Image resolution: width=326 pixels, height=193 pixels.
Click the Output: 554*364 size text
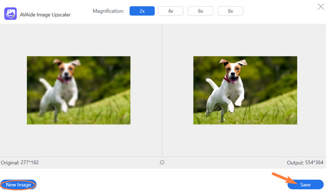point(305,162)
